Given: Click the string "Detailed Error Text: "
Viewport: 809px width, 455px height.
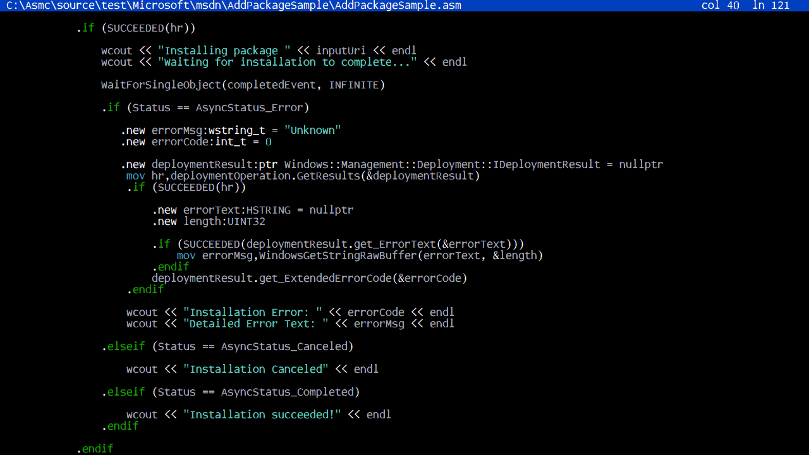Looking at the screenshot, I should (256, 324).
